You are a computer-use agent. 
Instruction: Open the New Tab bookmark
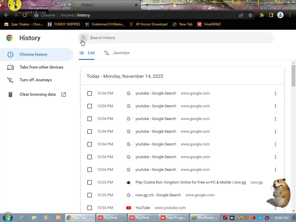coord(183,24)
